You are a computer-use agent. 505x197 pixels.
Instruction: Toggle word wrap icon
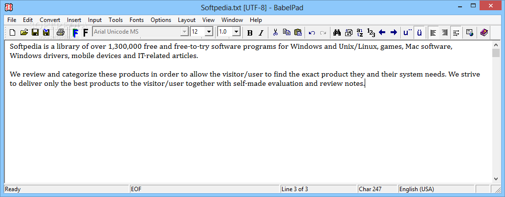point(456,33)
